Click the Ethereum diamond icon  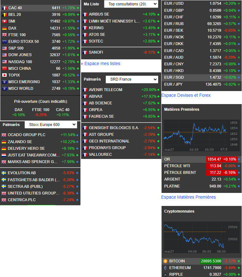(x=165, y=268)
